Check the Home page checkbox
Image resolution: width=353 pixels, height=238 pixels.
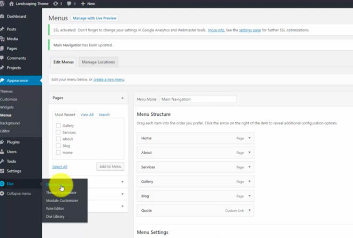tap(58, 153)
